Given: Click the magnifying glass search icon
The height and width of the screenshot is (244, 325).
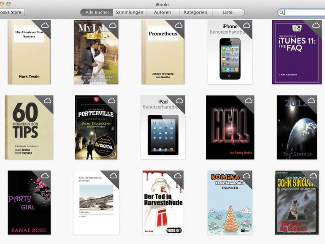Looking at the screenshot, I should pos(281,13).
